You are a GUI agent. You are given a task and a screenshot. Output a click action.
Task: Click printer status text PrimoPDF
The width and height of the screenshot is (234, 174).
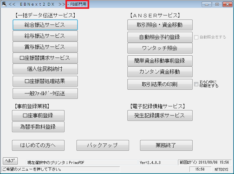(82, 163)
